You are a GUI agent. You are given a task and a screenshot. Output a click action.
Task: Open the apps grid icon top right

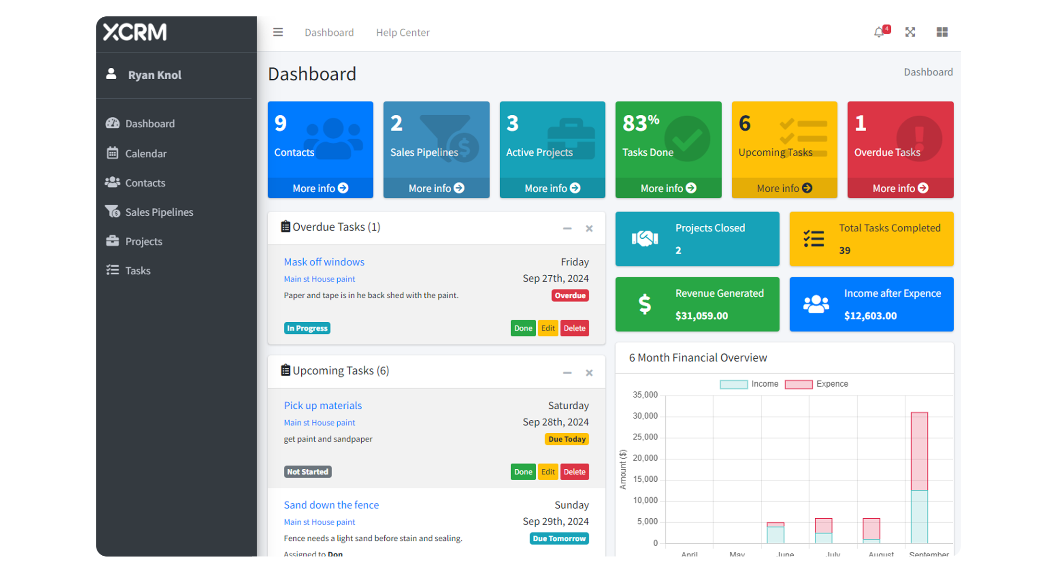(942, 32)
